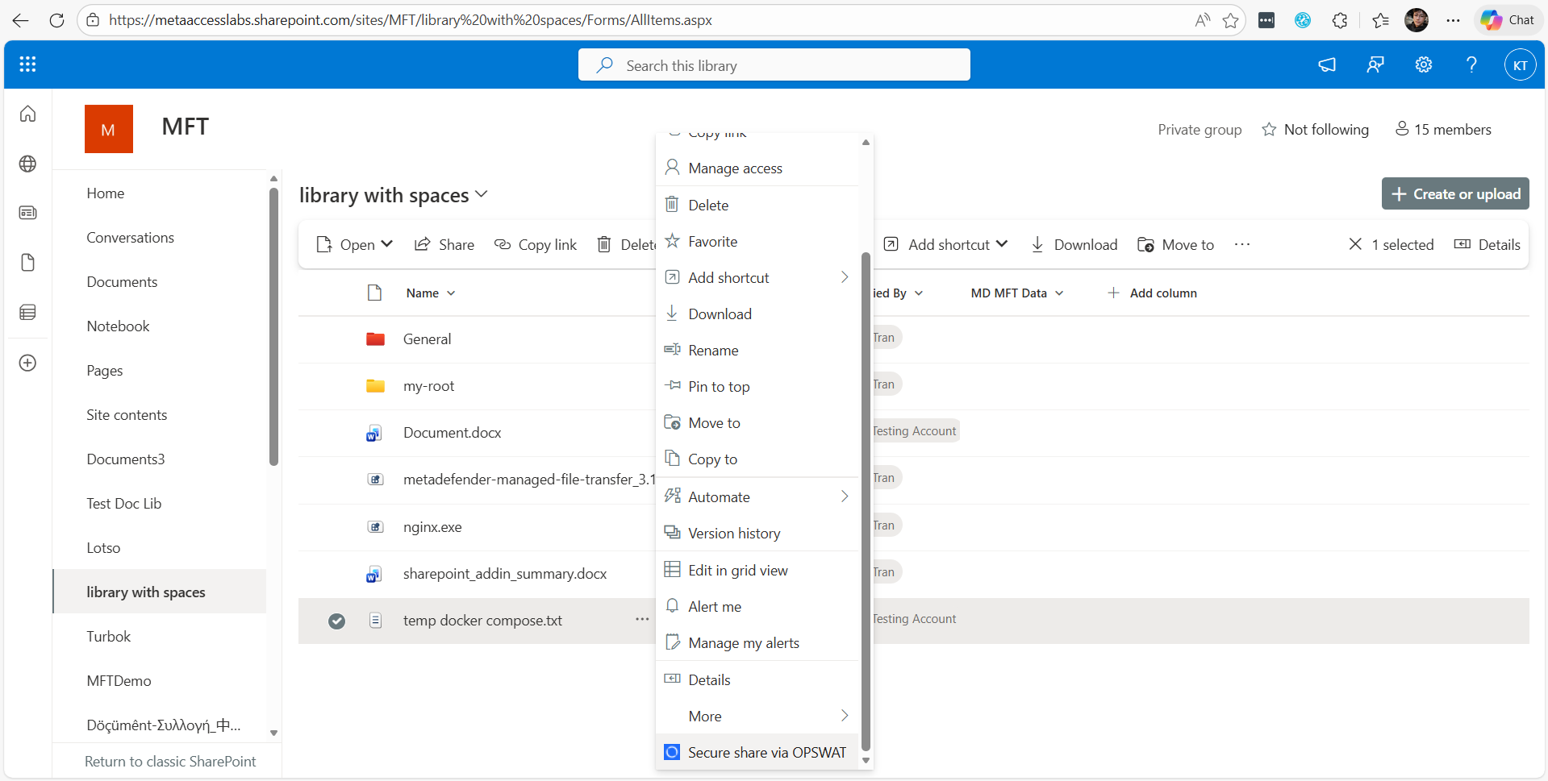The image size is (1548, 781).
Task: Click the Create or upload button
Action: click(1454, 193)
